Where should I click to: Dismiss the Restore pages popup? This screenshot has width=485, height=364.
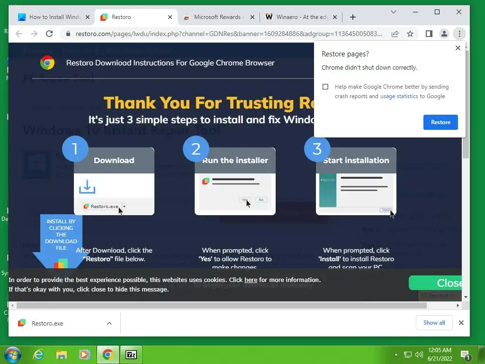pyautogui.click(x=458, y=48)
